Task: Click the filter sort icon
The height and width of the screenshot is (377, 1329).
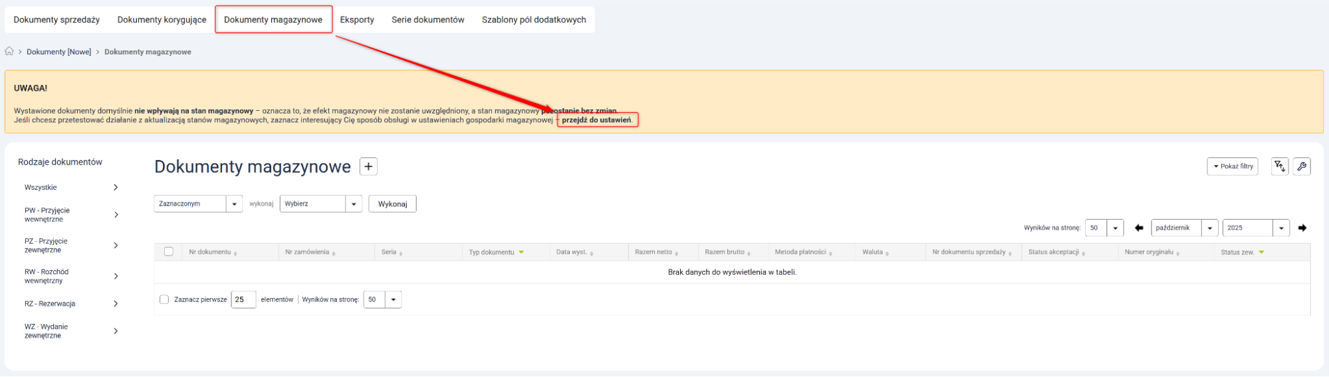Action: [1279, 167]
